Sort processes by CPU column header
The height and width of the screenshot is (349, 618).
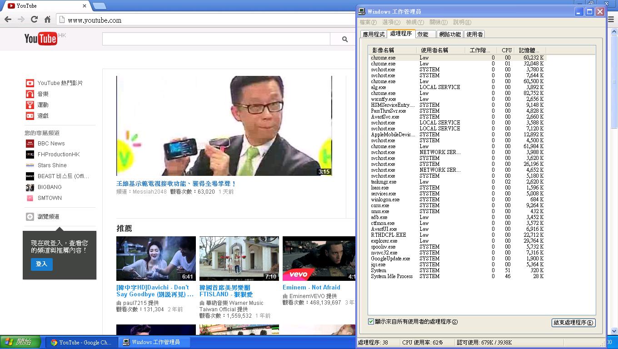[506, 50]
